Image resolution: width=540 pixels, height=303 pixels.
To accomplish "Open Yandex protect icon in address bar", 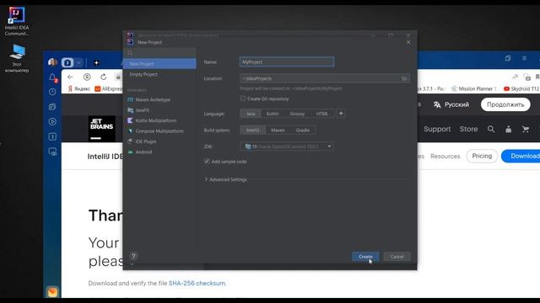I will coord(87,77).
